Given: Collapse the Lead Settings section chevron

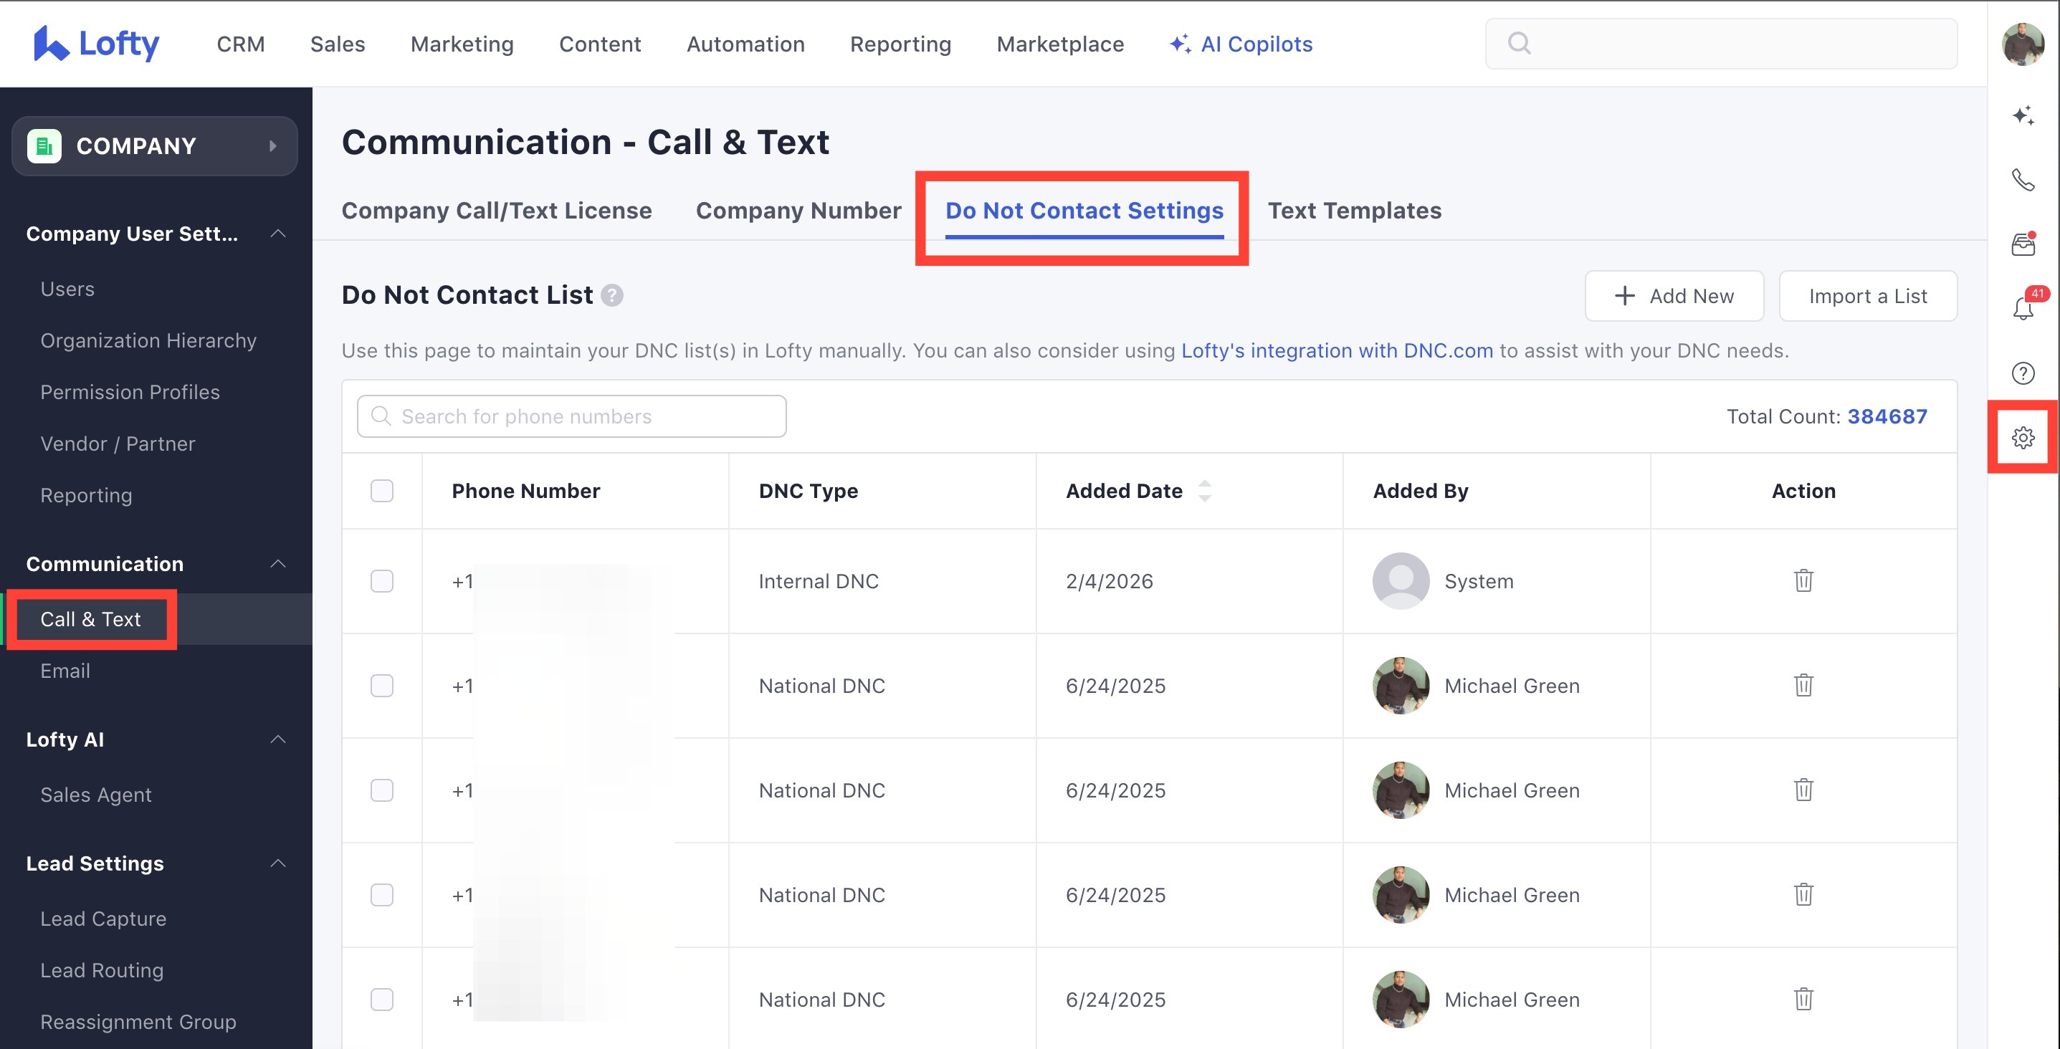Looking at the screenshot, I should [x=277, y=863].
